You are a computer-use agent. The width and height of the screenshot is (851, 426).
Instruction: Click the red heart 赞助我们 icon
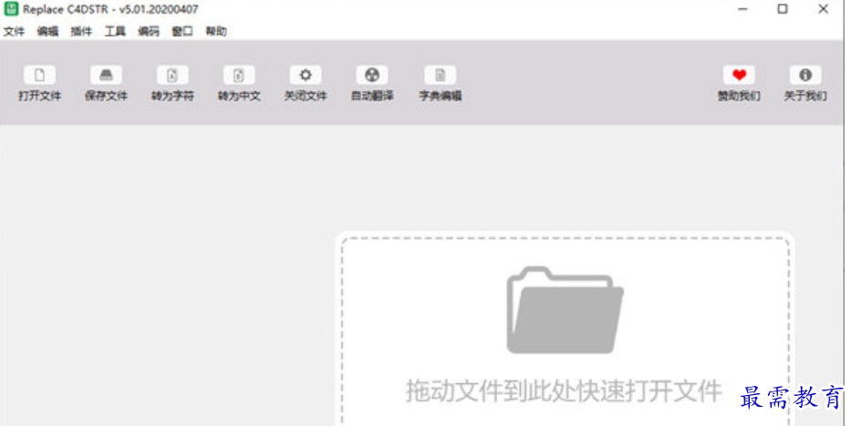tap(739, 76)
